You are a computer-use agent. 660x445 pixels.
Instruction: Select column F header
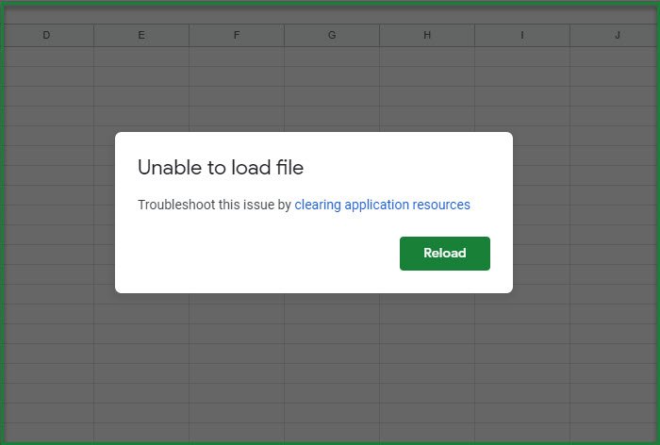pyautogui.click(x=237, y=36)
